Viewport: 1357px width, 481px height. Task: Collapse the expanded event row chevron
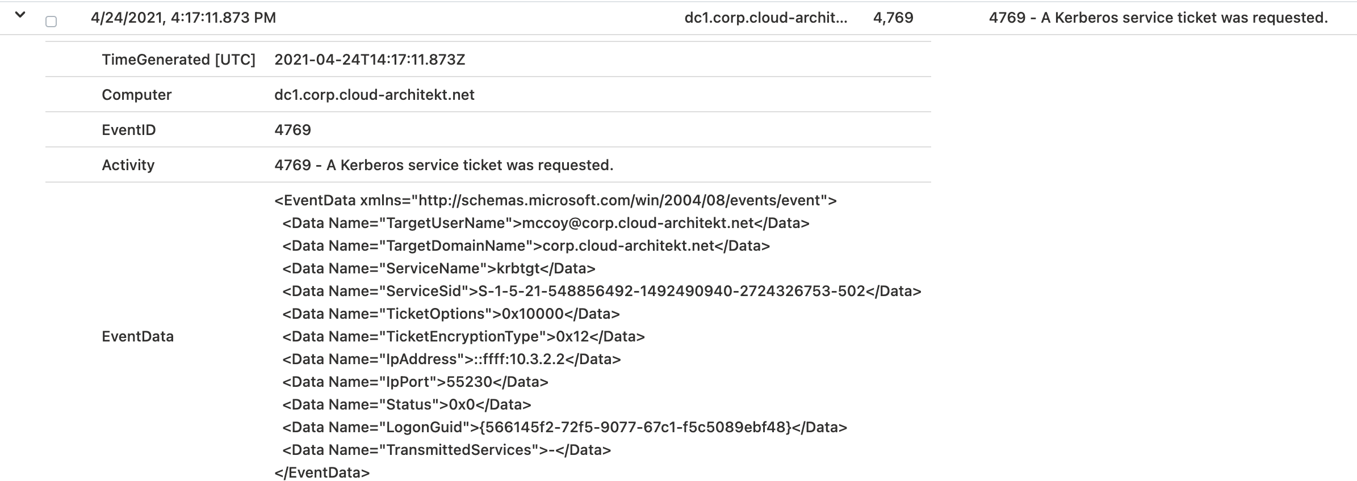coord(20,15)
